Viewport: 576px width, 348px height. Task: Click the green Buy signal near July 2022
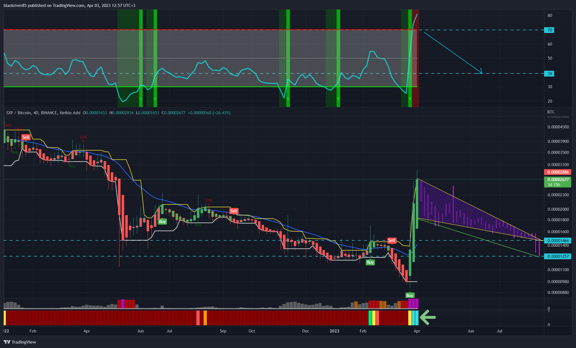click(162, 222)
